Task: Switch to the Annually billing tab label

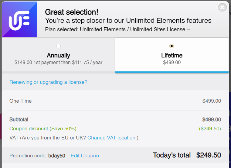Action: pos(58,56)
